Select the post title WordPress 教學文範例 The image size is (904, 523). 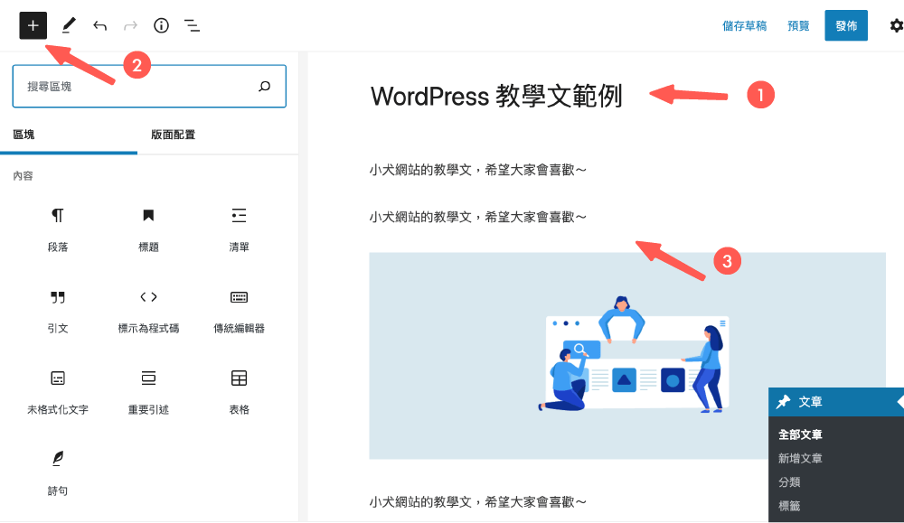coord(496,96)
